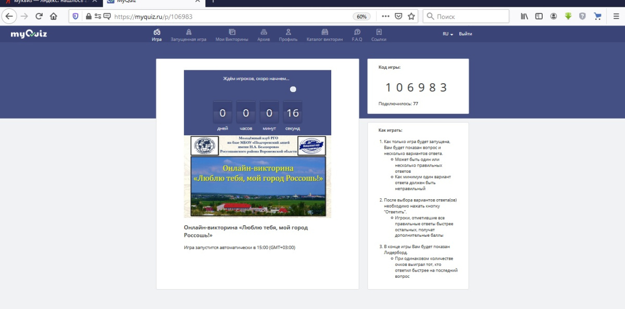Close the Yandex search tab
The width and height of the screenshot is (625, 309).
[x=94, y=2]
